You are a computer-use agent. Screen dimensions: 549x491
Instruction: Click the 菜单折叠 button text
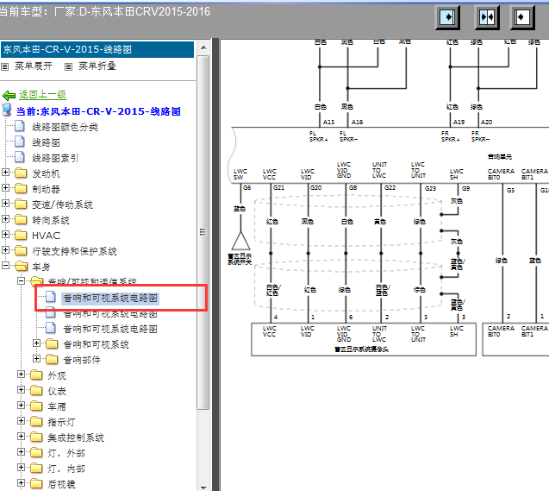click(x=97, y=66)
